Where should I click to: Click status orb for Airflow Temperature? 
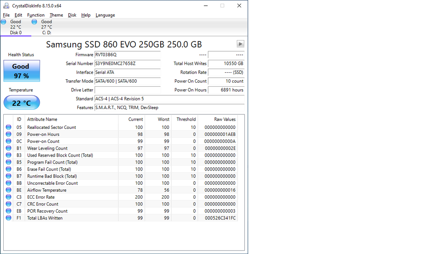pos(9,190)
